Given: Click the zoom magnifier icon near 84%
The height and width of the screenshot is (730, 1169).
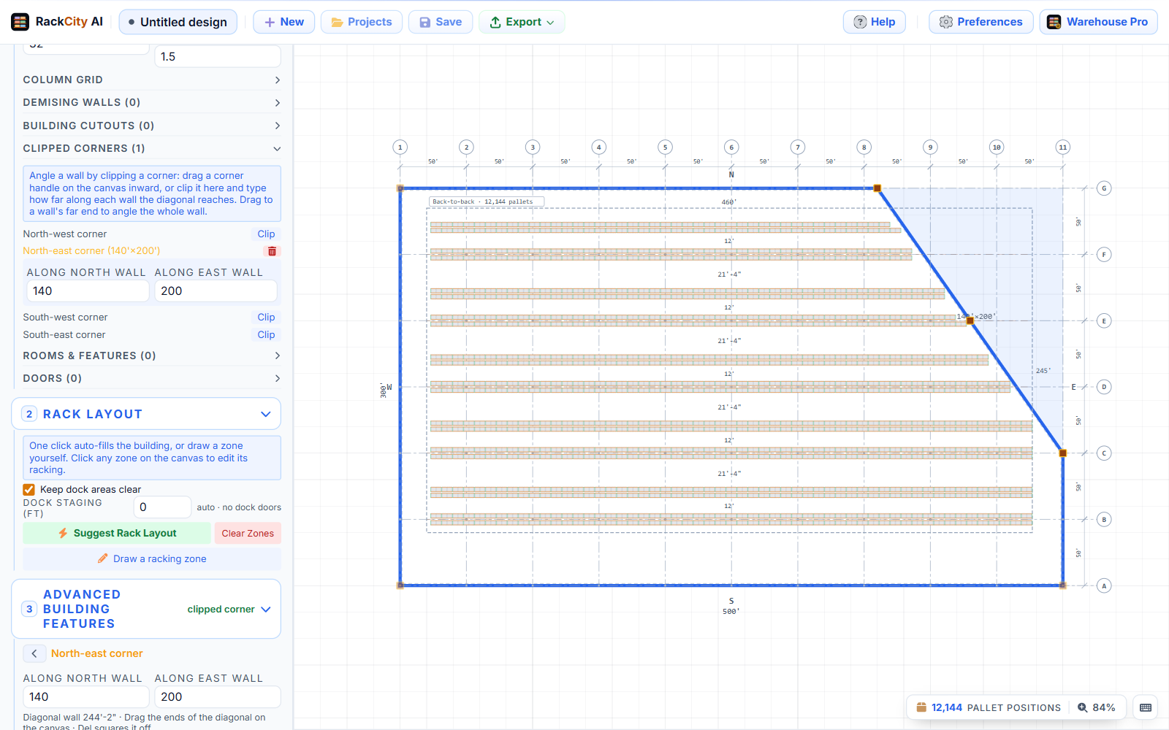Looking at the screenshot, I should pyautogui.click(x=1083, y=707).
